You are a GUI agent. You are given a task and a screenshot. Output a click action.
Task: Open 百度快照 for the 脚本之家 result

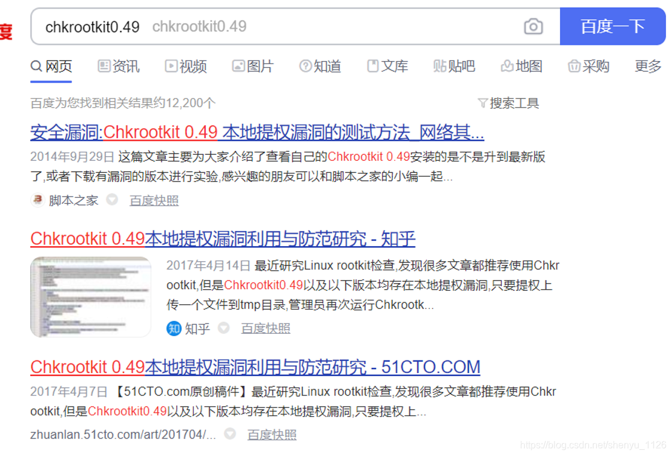pos(154,200)
